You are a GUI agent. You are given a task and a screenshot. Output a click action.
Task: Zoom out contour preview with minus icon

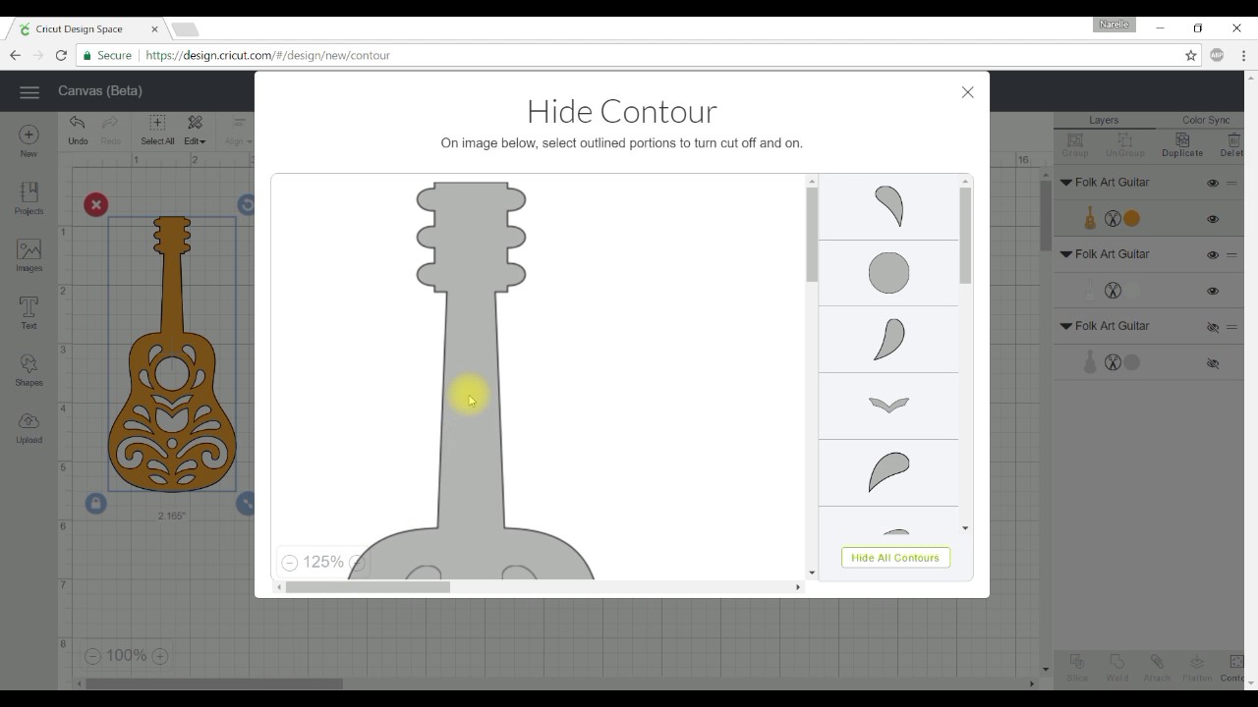click(289, 563)
